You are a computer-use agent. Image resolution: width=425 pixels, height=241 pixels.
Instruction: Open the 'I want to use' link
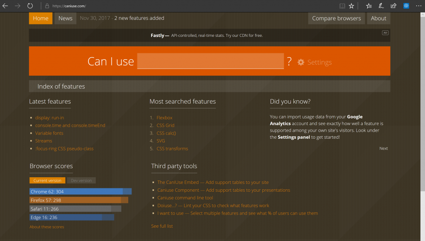[238, 213]
